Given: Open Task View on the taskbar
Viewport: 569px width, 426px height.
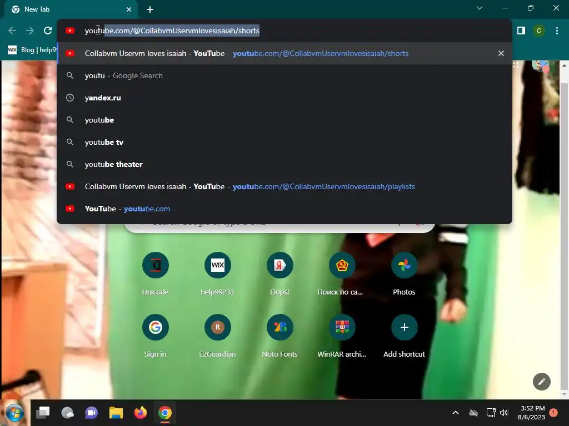Looking at the screenshot, I should coord(43,413).
